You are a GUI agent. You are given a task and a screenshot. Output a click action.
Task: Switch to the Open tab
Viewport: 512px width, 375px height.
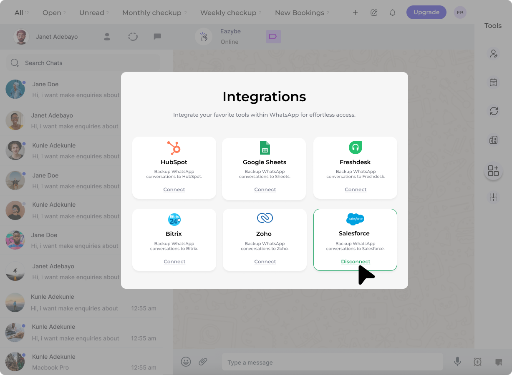point(52,12)
